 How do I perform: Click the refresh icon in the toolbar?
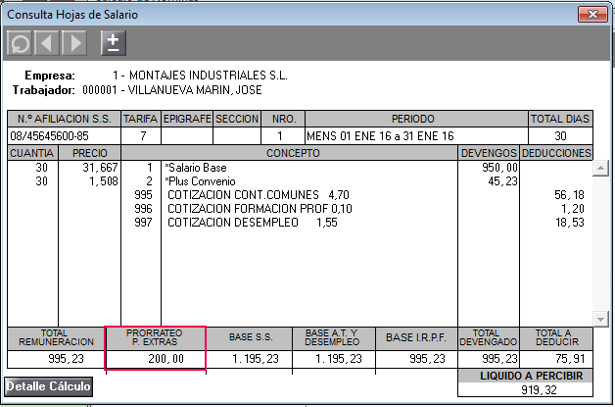click(x=19, y=43)
